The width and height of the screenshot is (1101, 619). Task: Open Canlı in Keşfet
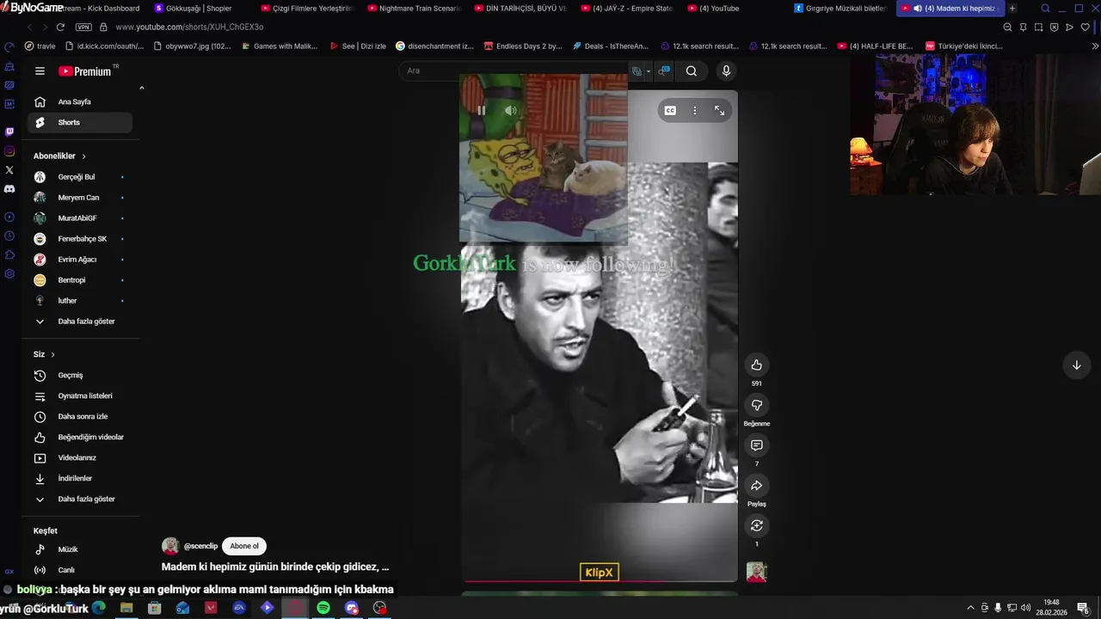(82, 570)
